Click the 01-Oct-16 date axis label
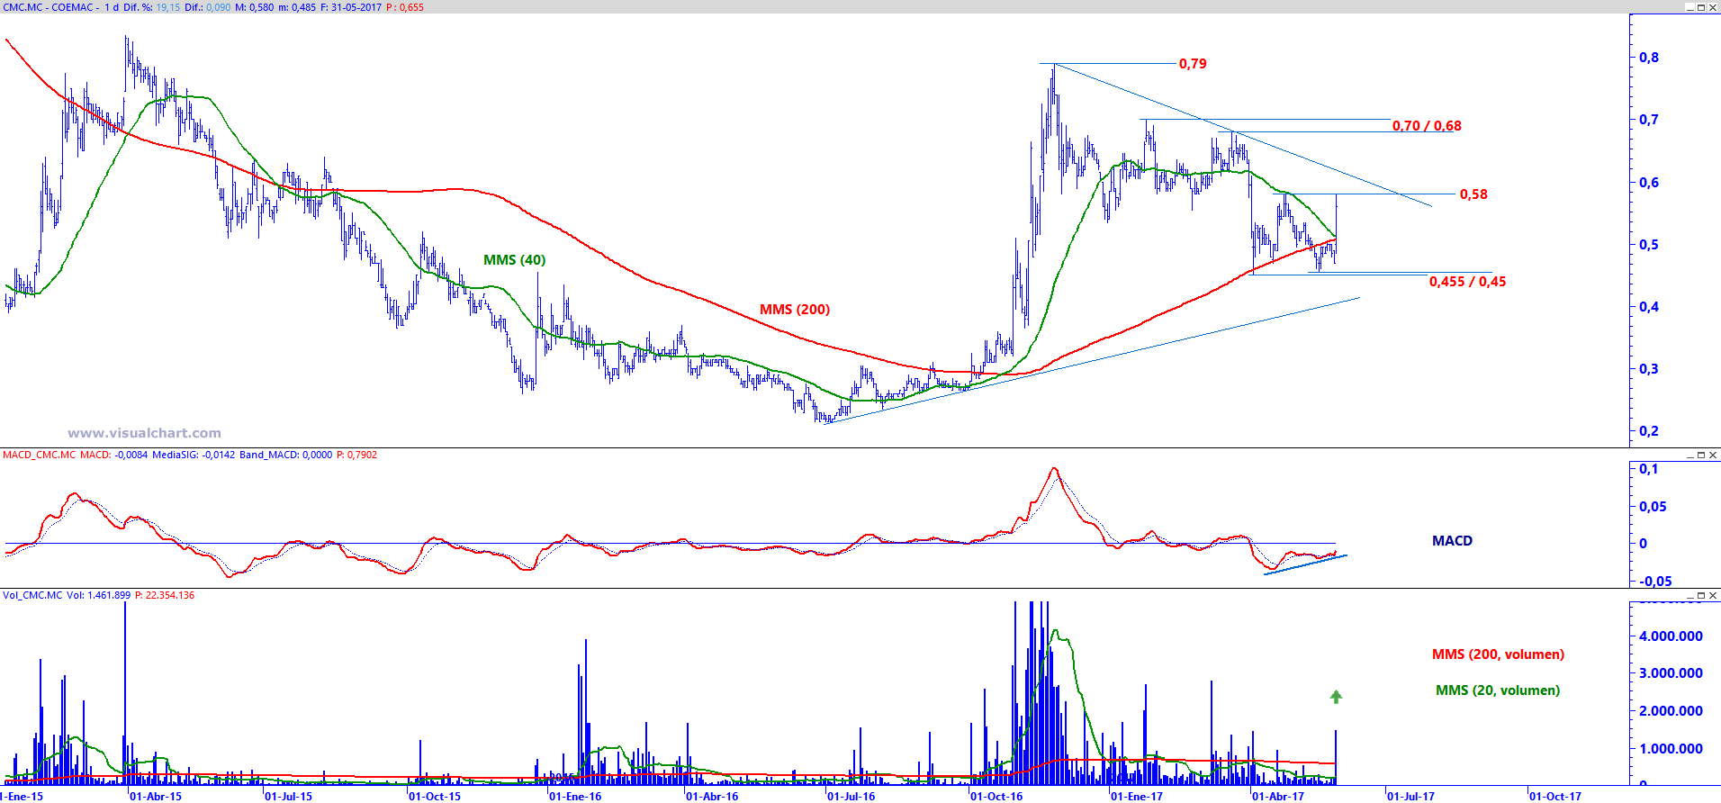The image size is (1721, 803). tap(996, 796)
